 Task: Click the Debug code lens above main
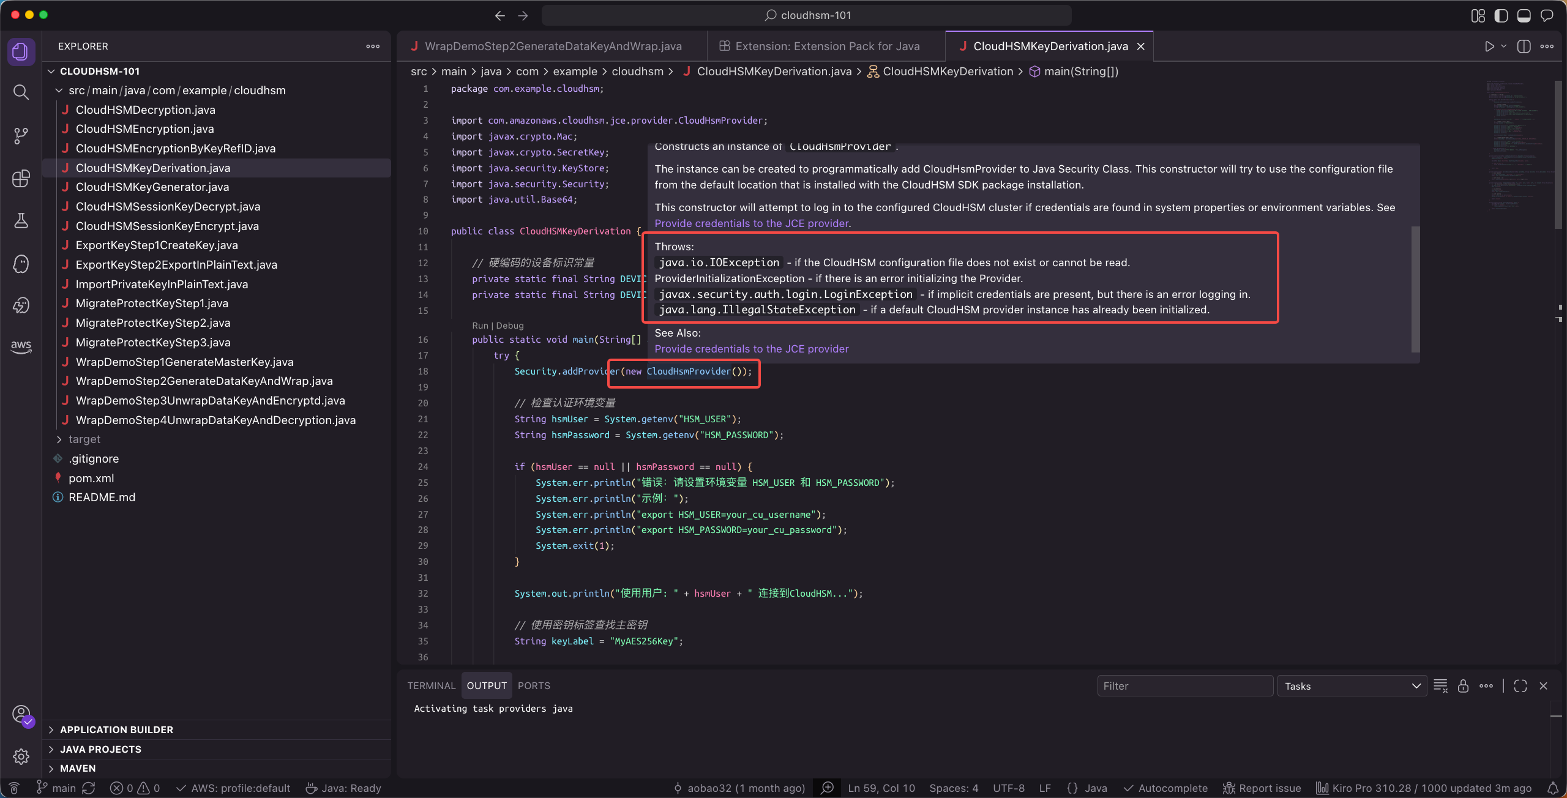point(510,326)
